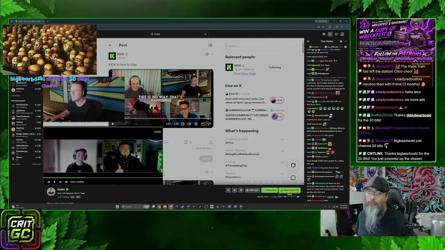Screen dimensions: 445x250
Task: Click the Gift Subs button
Action: point(252,190)
